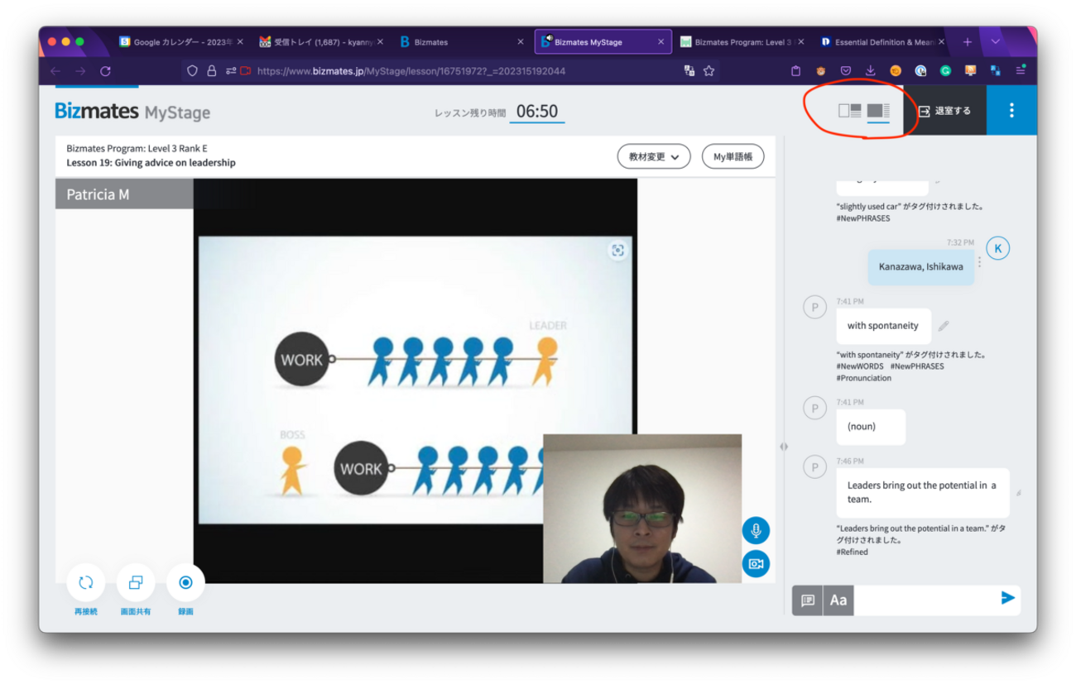Mute the microphone
Screen dimensions: 1076x684
[x=756, y=531]
